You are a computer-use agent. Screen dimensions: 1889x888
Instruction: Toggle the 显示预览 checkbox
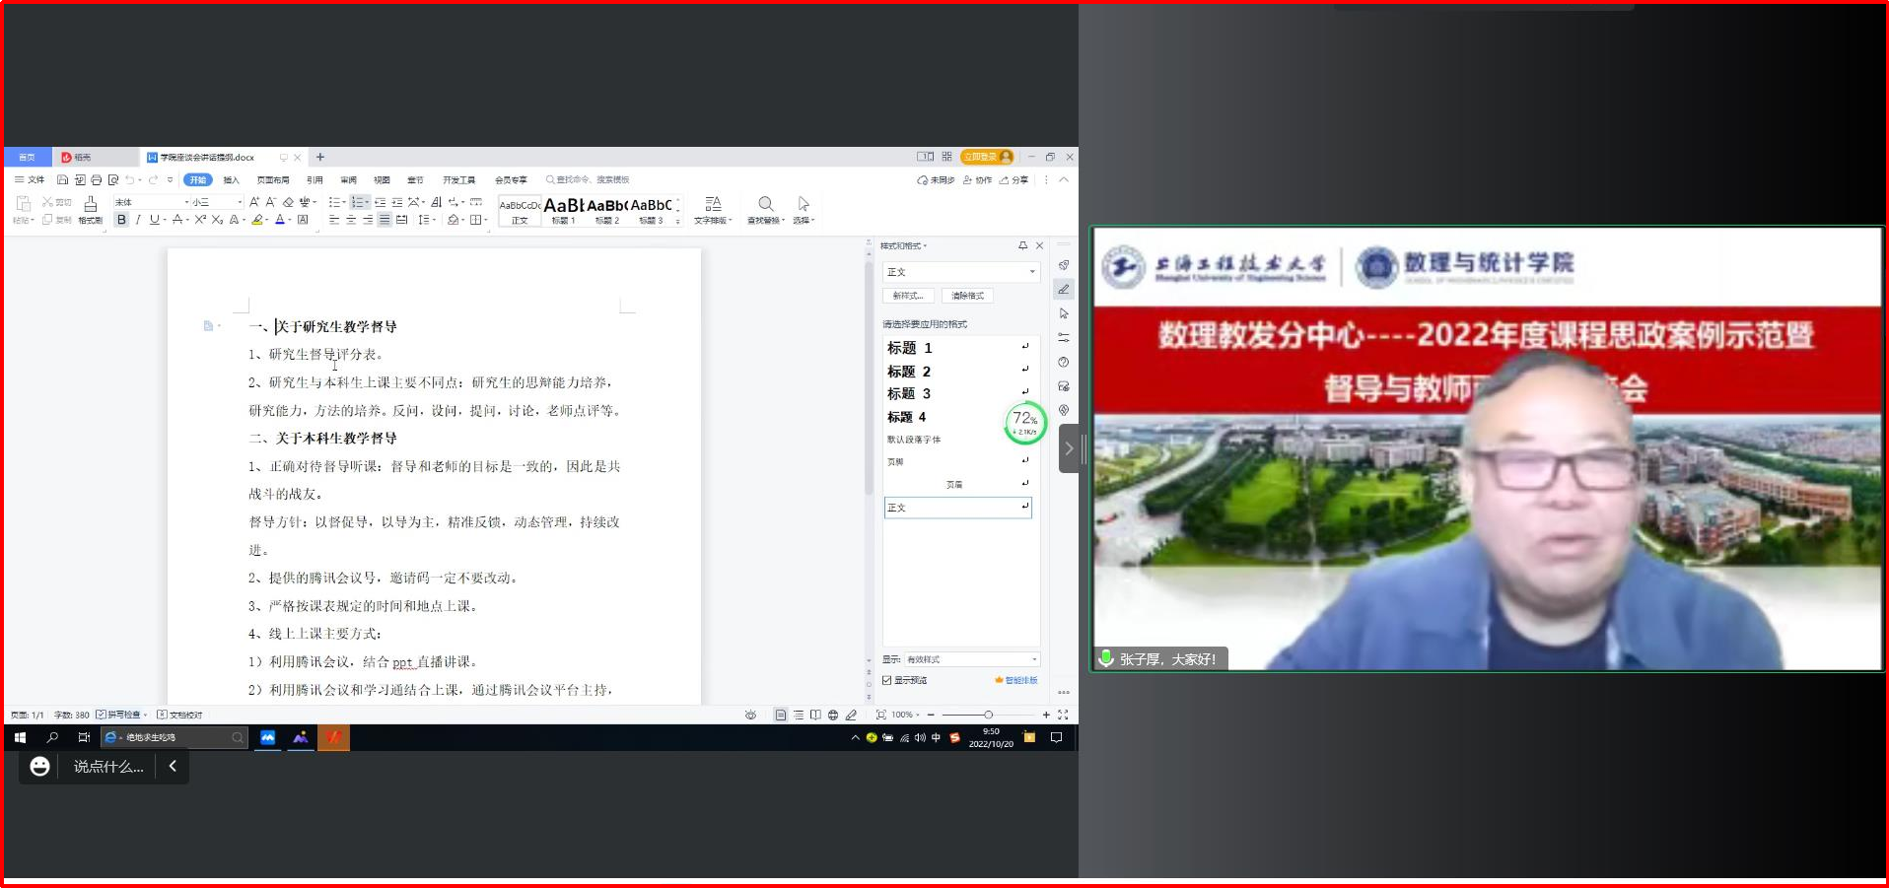click(887, 681)
